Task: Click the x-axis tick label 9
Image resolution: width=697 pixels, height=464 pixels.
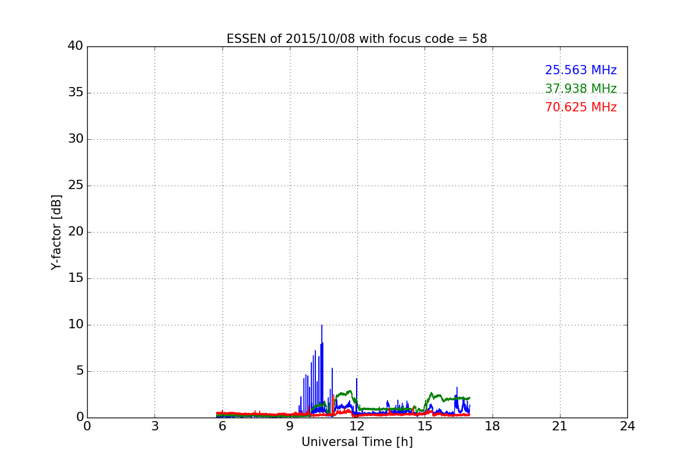Action: coord(289,426)
